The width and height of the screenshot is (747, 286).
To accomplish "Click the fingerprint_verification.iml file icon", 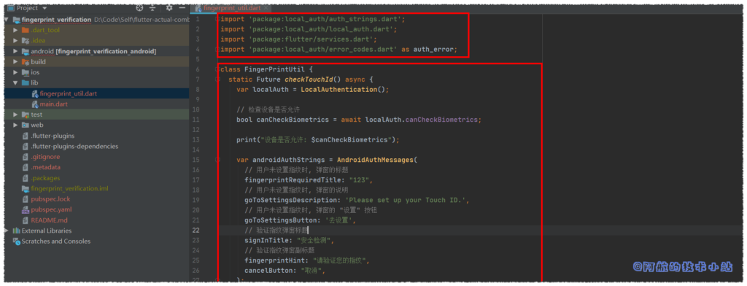I will (x=26, y=188).
